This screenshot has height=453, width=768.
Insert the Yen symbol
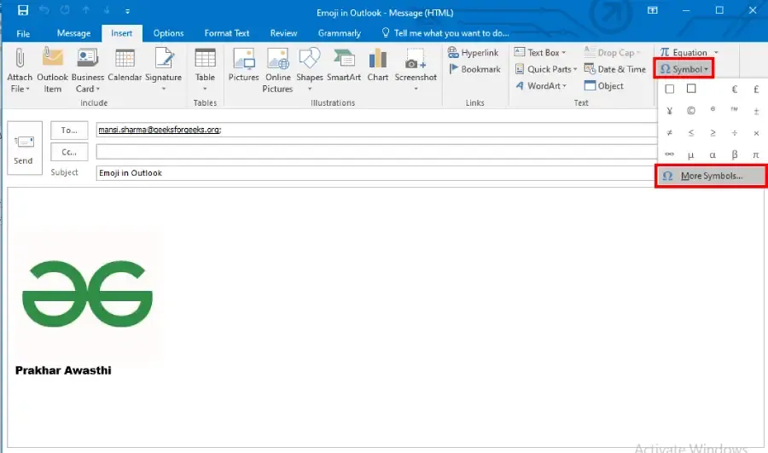670,111
